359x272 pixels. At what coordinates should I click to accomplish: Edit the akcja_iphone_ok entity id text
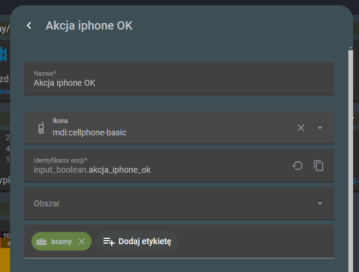119,170
